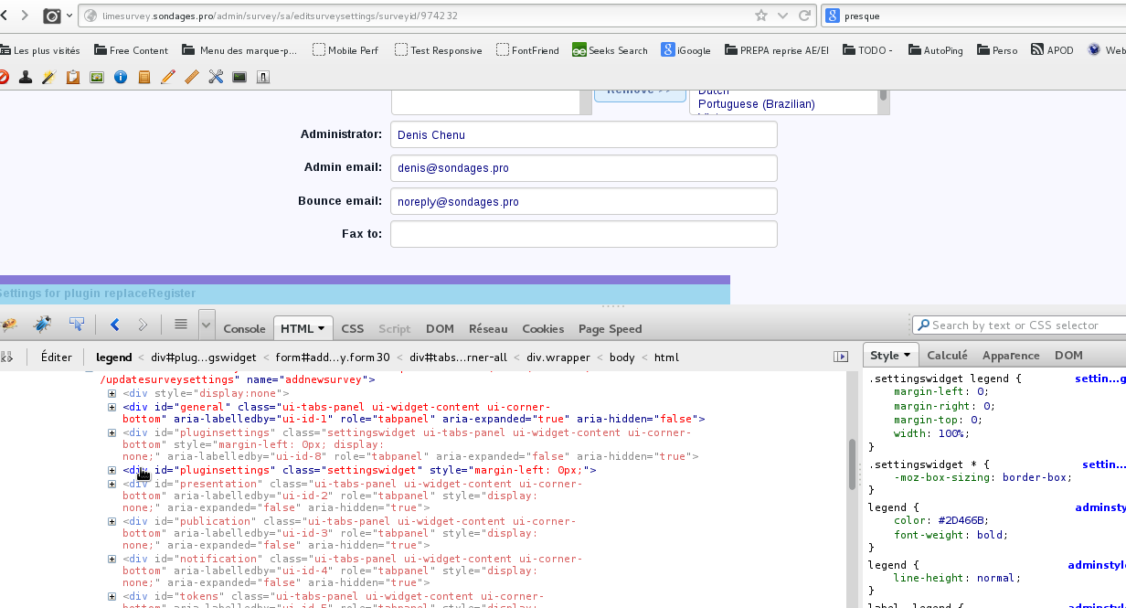Expand the div id="general" node

[112, 407]
